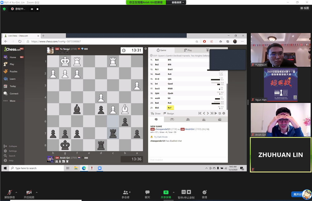Open Learn in Chess.com sidebar
The width and height of the screenshot is (312, 201).
[x=12, y=79]
